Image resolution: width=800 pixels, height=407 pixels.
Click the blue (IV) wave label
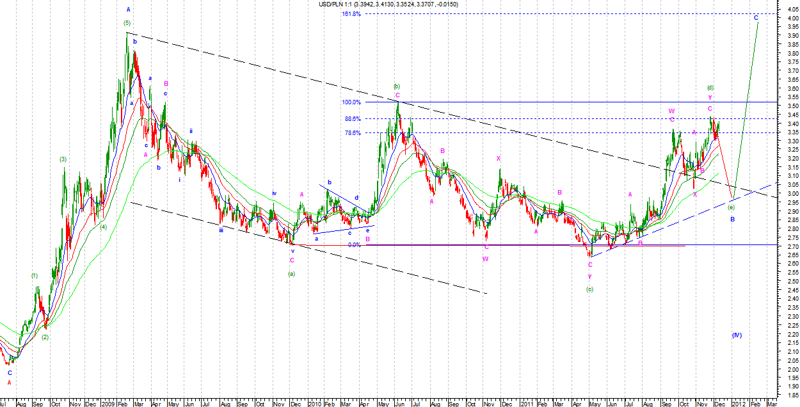[x=737, y=335]
